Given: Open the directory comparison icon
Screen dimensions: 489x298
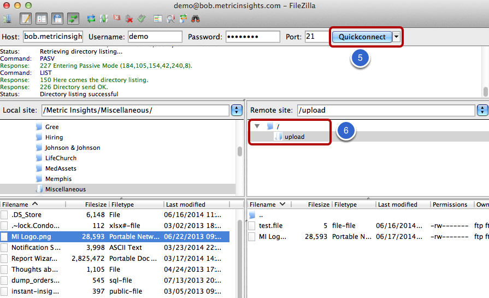Looking at the screenshot, I should pyautogui.click(x=157, y=19).
